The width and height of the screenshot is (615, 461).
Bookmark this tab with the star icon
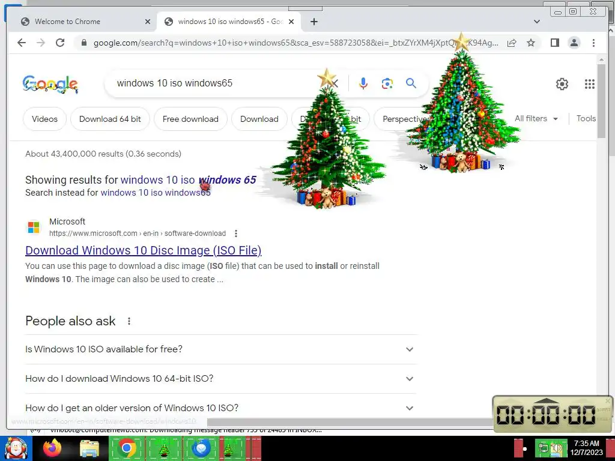pos(531,43)
